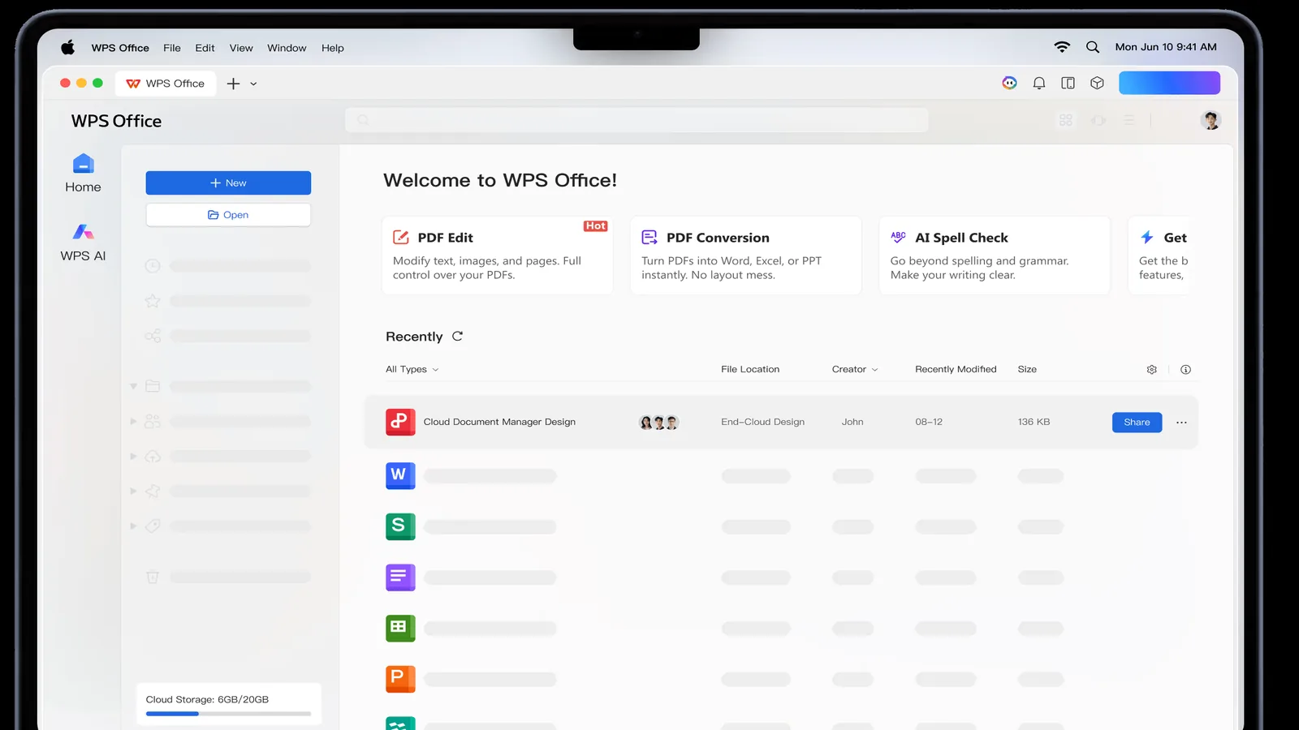The height and width of the screenshot is (730, 1299).
Task: Open the Wi-Fi status menu
Action: pos(1062,47)
